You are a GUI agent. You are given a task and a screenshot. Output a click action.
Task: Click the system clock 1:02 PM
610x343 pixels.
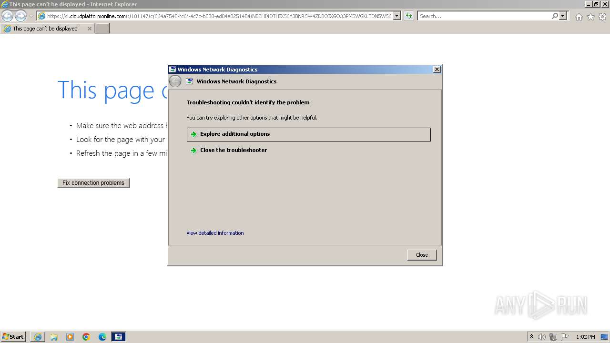pos(586,337)
